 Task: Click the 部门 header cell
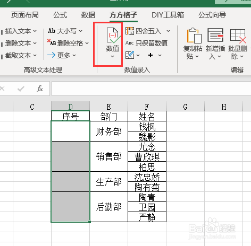(x=108, y=116)
